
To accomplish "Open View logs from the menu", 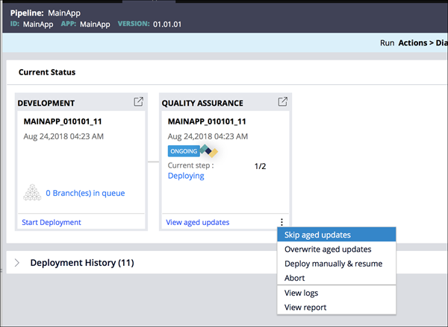I will coord(301,293).
